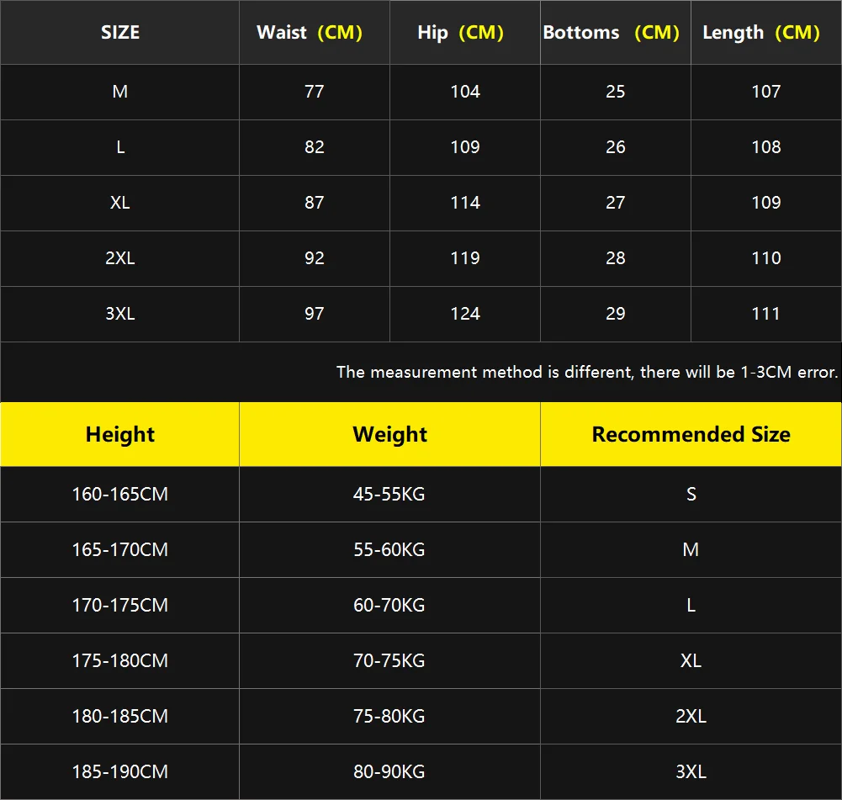The height and width of the screenshot is (800, 842).
Task: Click the Length (CM) header
Action: pos(761,32)
